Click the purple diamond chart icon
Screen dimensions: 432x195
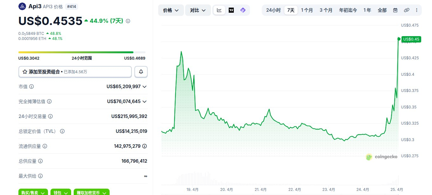[243, 10]
